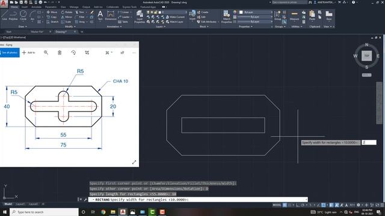Image resolution: width=385 pixels, height=216 pixels.
Task: Click Add to in Photos viewer
Action: point(29,52)
